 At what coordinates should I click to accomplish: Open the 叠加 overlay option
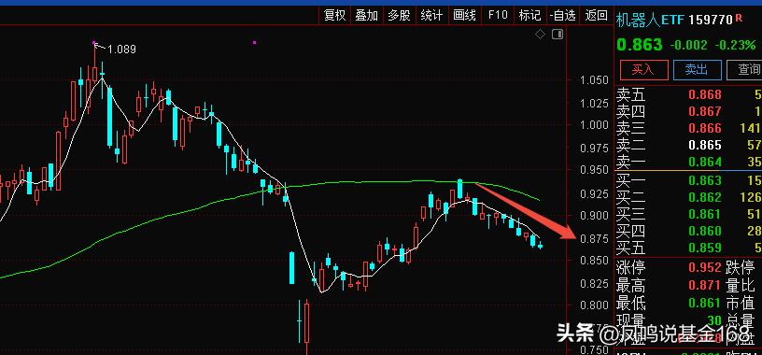click(x=366, y=15)
